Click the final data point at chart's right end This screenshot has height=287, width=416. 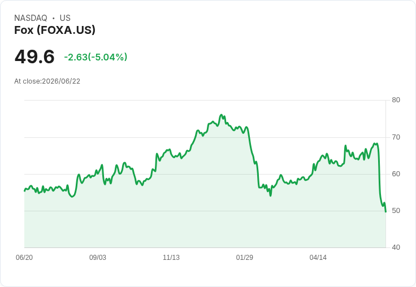pos(385,212)
